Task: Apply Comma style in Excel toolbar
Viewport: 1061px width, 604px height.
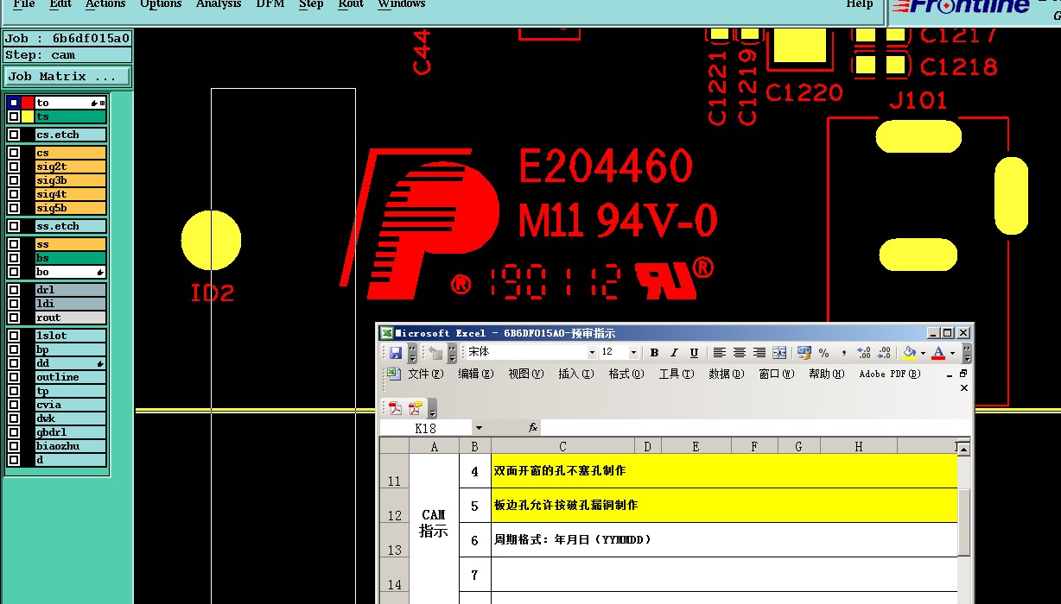Action: coord(843,353)
